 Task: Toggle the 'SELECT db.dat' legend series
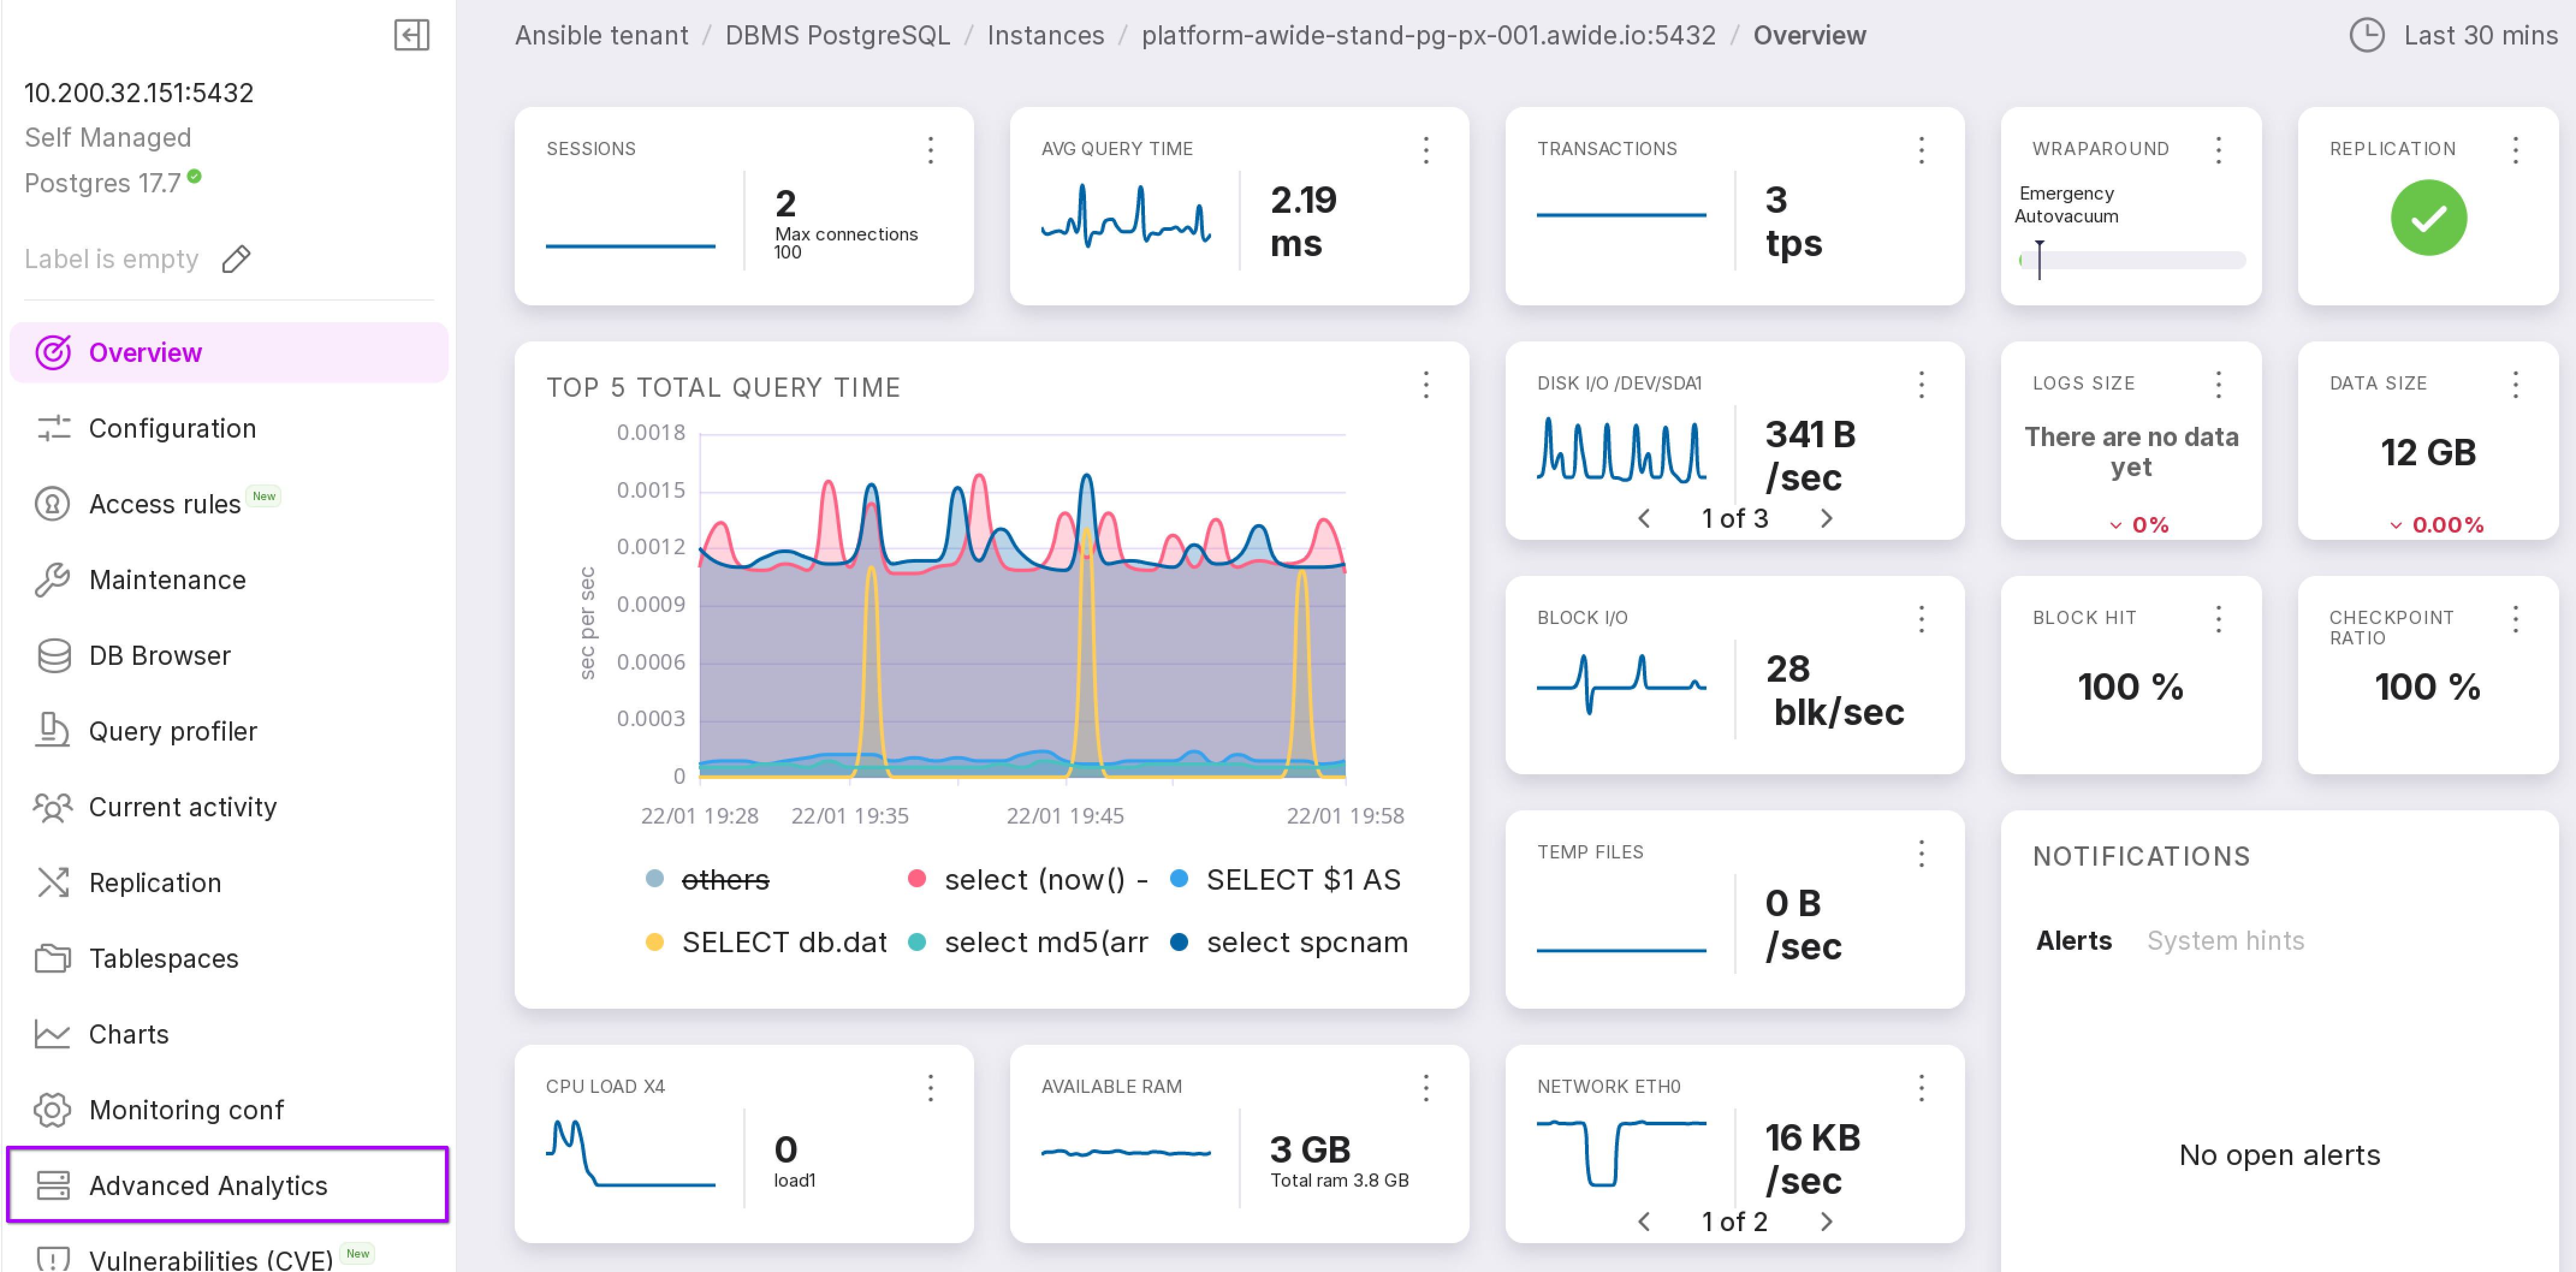783,942
